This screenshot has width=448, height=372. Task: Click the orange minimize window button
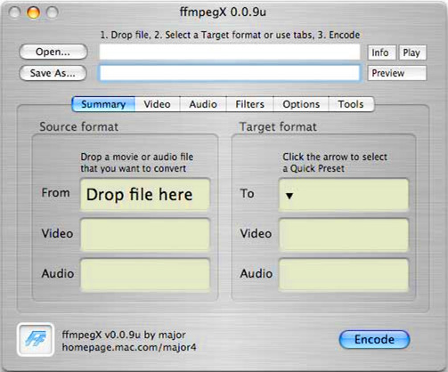(x=33, y=12)
